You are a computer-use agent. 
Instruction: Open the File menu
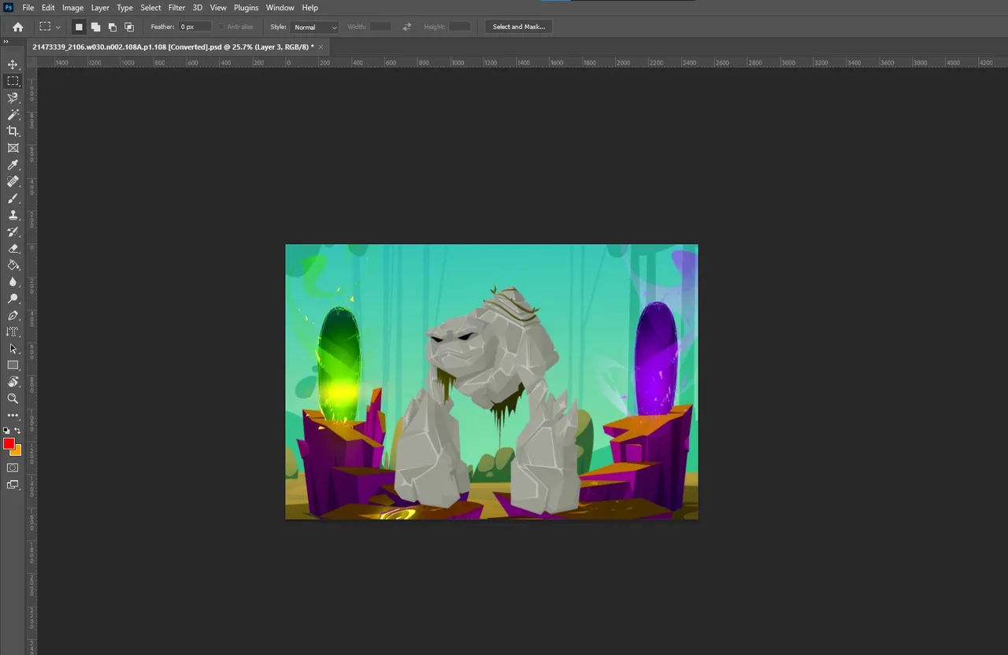click(28, 8)
